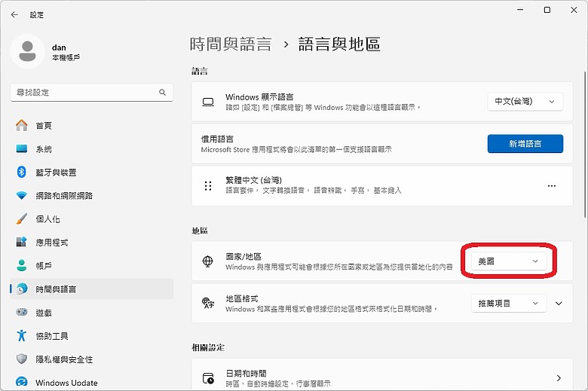Click the Windows Update sync icon
588x391 pixels.
(x=22, y=382)
